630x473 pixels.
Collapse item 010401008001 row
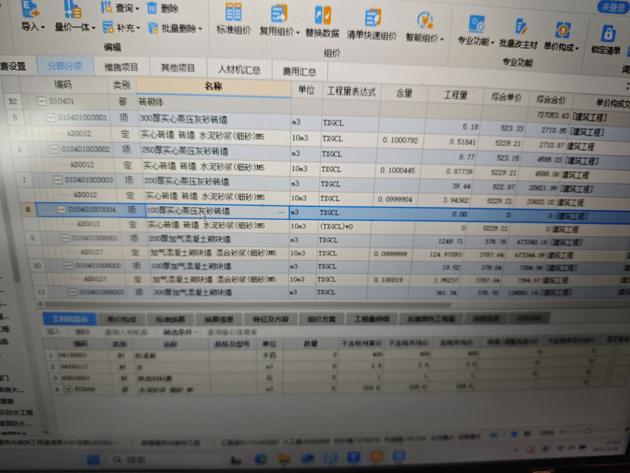pos(66,238)
